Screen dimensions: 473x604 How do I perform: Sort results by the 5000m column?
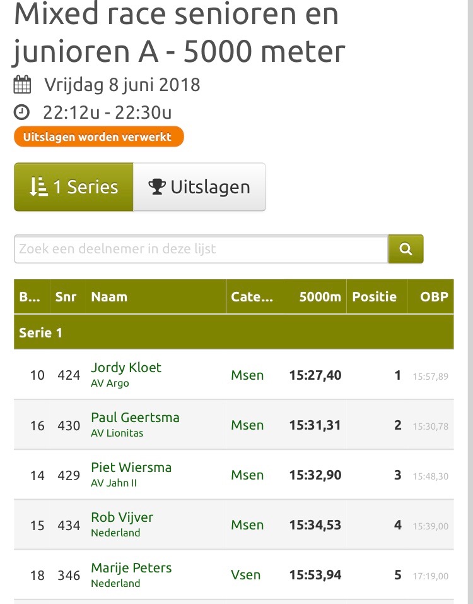click(320, 296)
